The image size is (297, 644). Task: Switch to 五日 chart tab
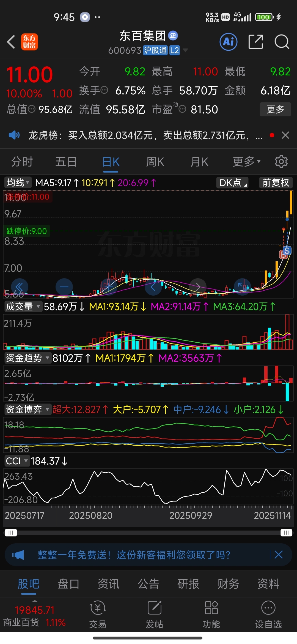66,162
